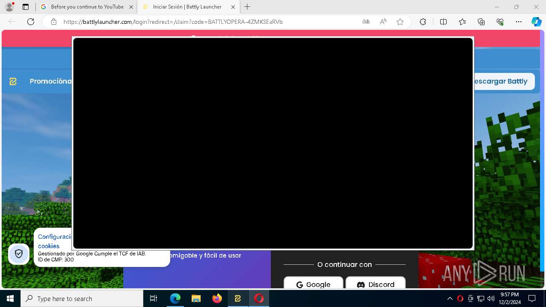Continue sign-in with Google
The width and height of the screenshot is (546, 307).
point(314,284)
